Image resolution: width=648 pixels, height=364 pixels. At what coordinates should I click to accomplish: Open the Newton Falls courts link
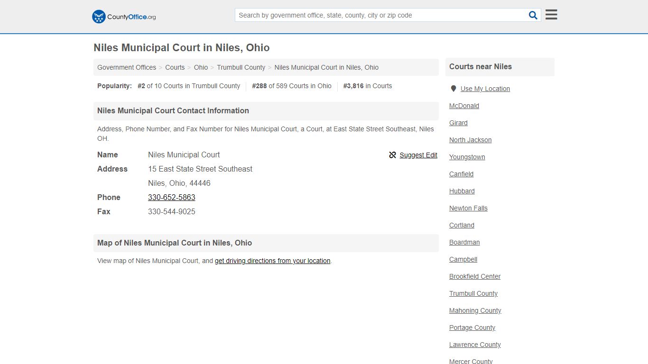pyautogui.click(x=468, y=208)
